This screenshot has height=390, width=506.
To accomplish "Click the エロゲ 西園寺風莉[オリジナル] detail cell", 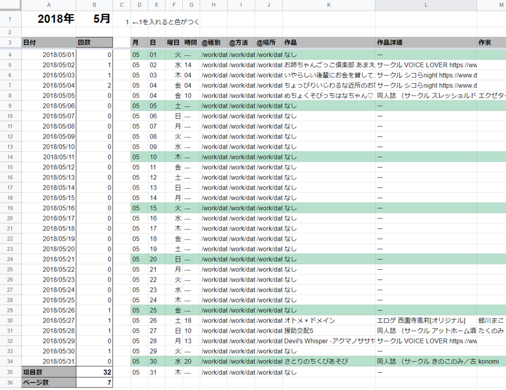I will tap(426, 321).
